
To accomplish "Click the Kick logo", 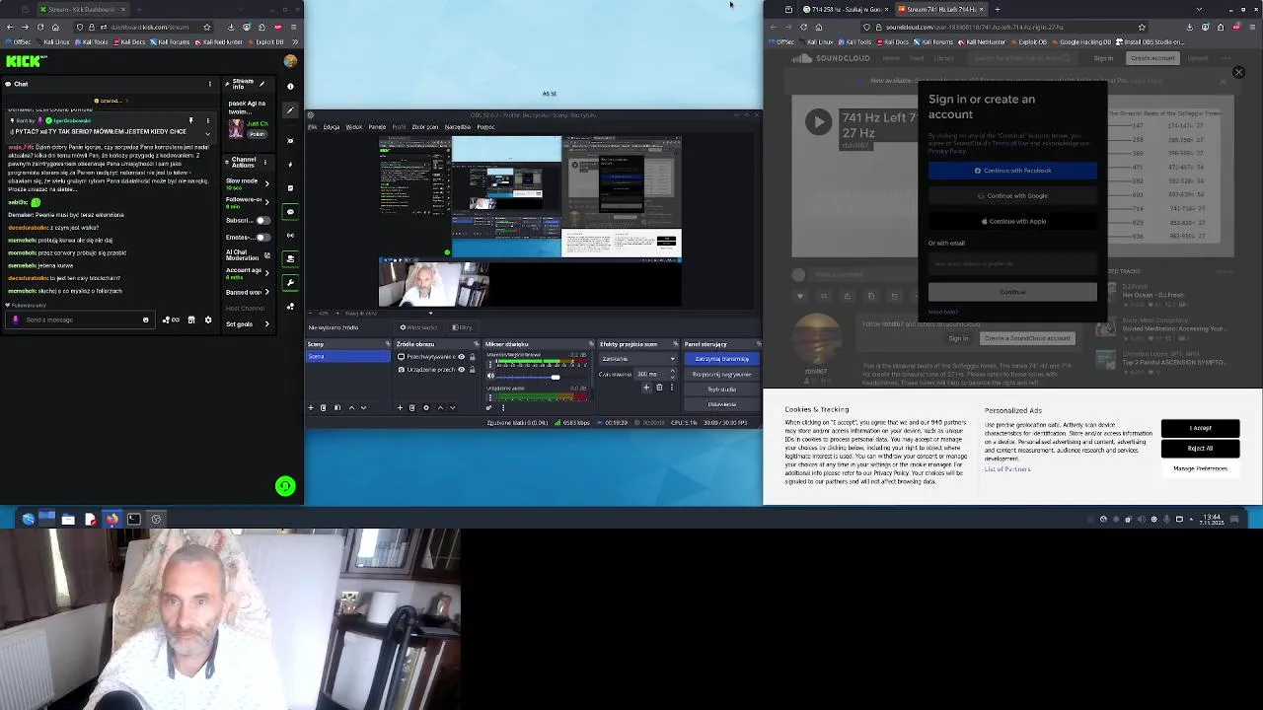I will tap(24, 61).
